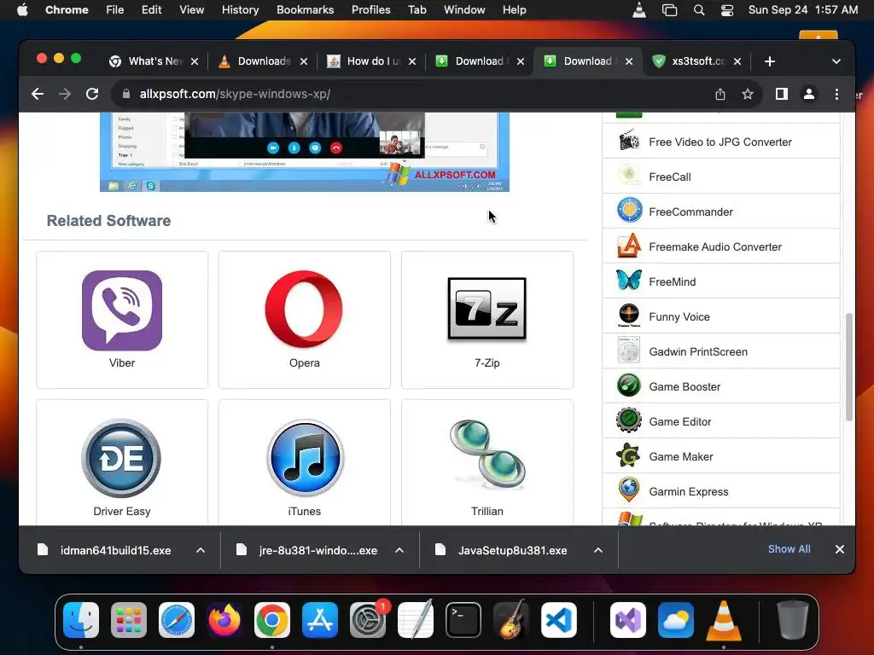Open the Freemake Audio Converter link
The height and width of the screenshot is (655, 874).
(x=715, y=246)
